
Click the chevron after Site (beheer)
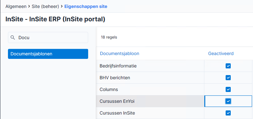pos(62,7)
